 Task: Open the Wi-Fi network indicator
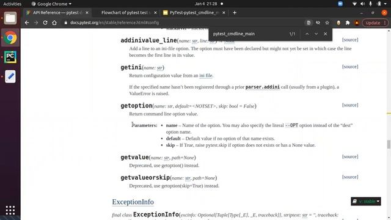354,4
